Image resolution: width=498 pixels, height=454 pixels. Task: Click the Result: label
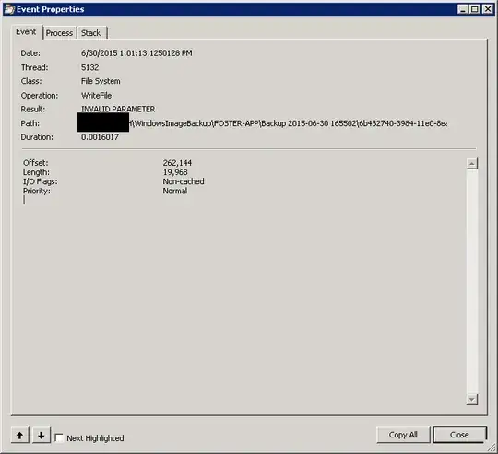pyautogui.click(x=33, y=109)
